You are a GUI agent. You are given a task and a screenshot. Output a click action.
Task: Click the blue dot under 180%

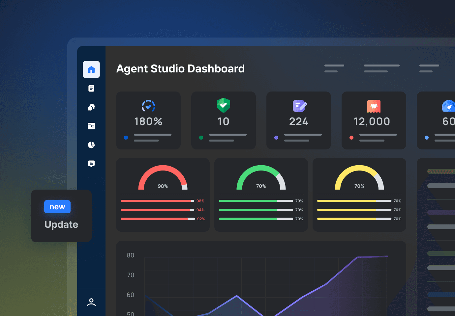click(x=126, y=138)
